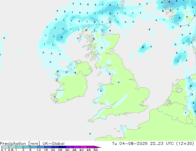The height and width of the screenshot is (151, 196).
Task: Click the date 'Tu 04-08-2026' text
Action: point(130,144)
